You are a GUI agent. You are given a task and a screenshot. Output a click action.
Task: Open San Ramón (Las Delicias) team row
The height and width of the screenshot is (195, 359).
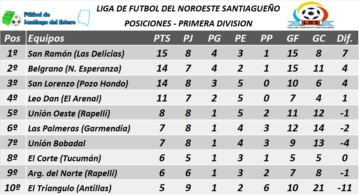click(x=76, y=54)
